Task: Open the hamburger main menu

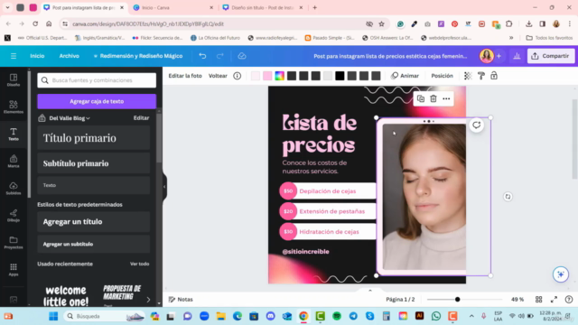Action: tap(14, 56)
